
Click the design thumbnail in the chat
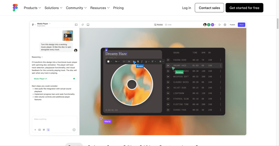(68, 36)
